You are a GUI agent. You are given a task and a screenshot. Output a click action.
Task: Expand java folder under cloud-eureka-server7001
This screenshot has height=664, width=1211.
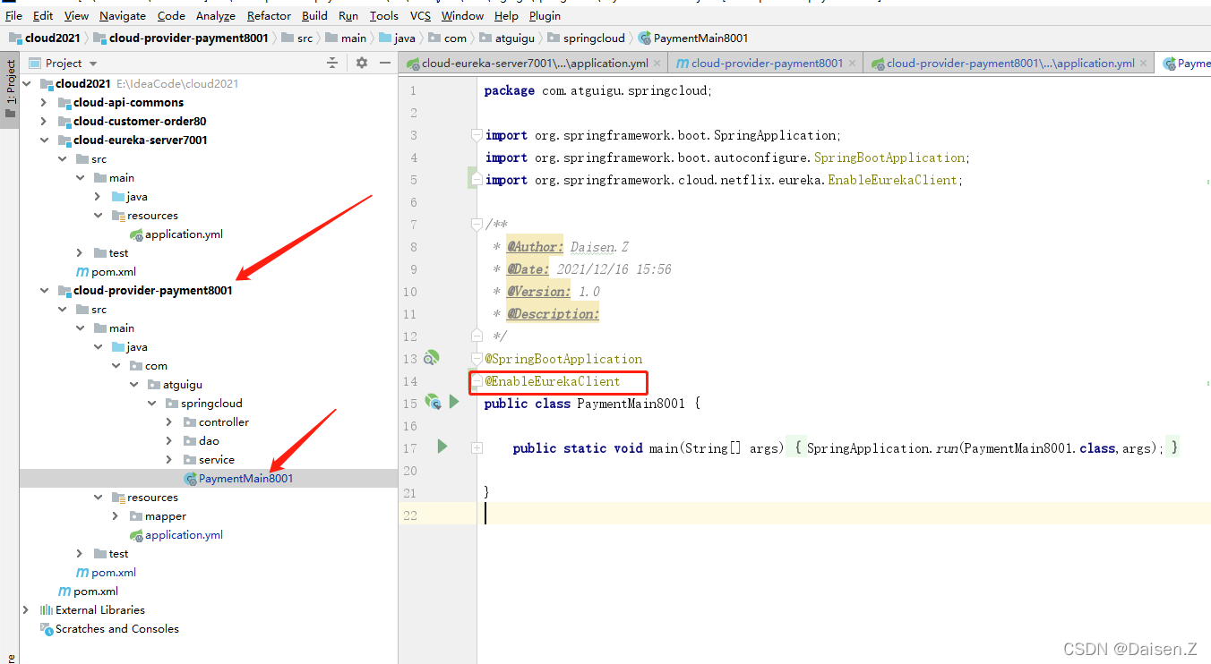[99, 197]
